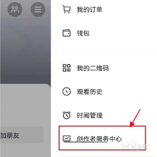Open 时间管理 settings

[90, 115]
